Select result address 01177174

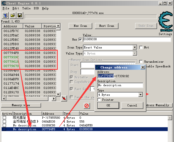pos(11,83)
